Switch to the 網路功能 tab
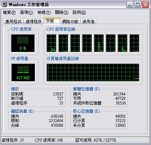The image size is (151, 145). click(70, 21)
